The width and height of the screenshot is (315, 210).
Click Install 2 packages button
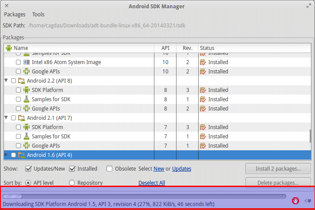click(x=278, y=168)
